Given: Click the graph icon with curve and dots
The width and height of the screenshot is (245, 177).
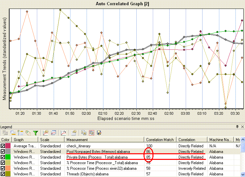Looking at the screenshot, I should [64, 133].
